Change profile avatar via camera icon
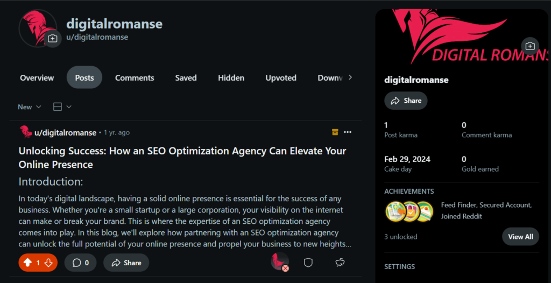This screenshot has width=551, height=283. (53, 38)
